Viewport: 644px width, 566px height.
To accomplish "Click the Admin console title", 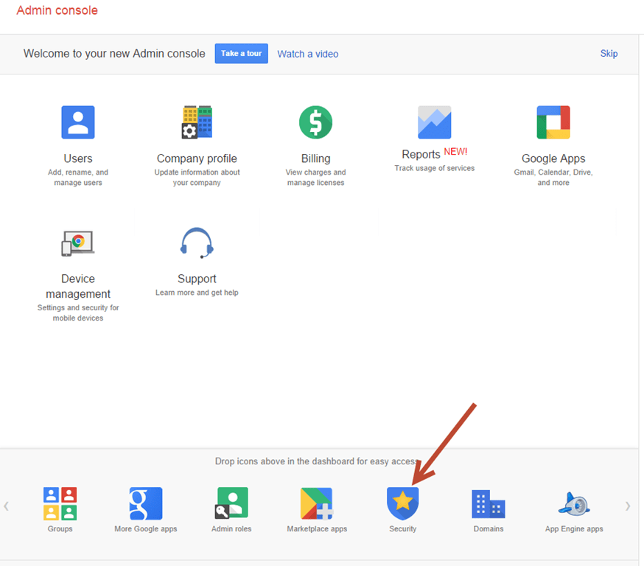I will 57,10.
